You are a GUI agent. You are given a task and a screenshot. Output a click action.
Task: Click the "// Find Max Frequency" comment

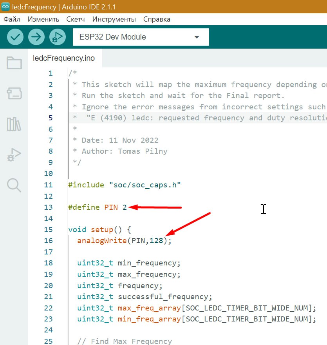click(x=125, y=341)
